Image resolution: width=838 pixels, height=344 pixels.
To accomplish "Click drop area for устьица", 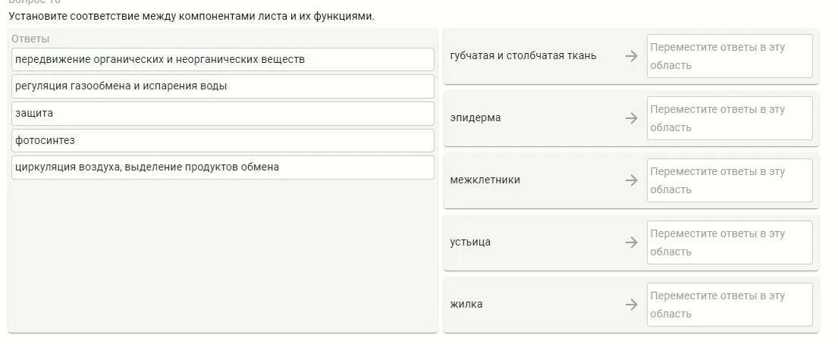I will (729, 242).
